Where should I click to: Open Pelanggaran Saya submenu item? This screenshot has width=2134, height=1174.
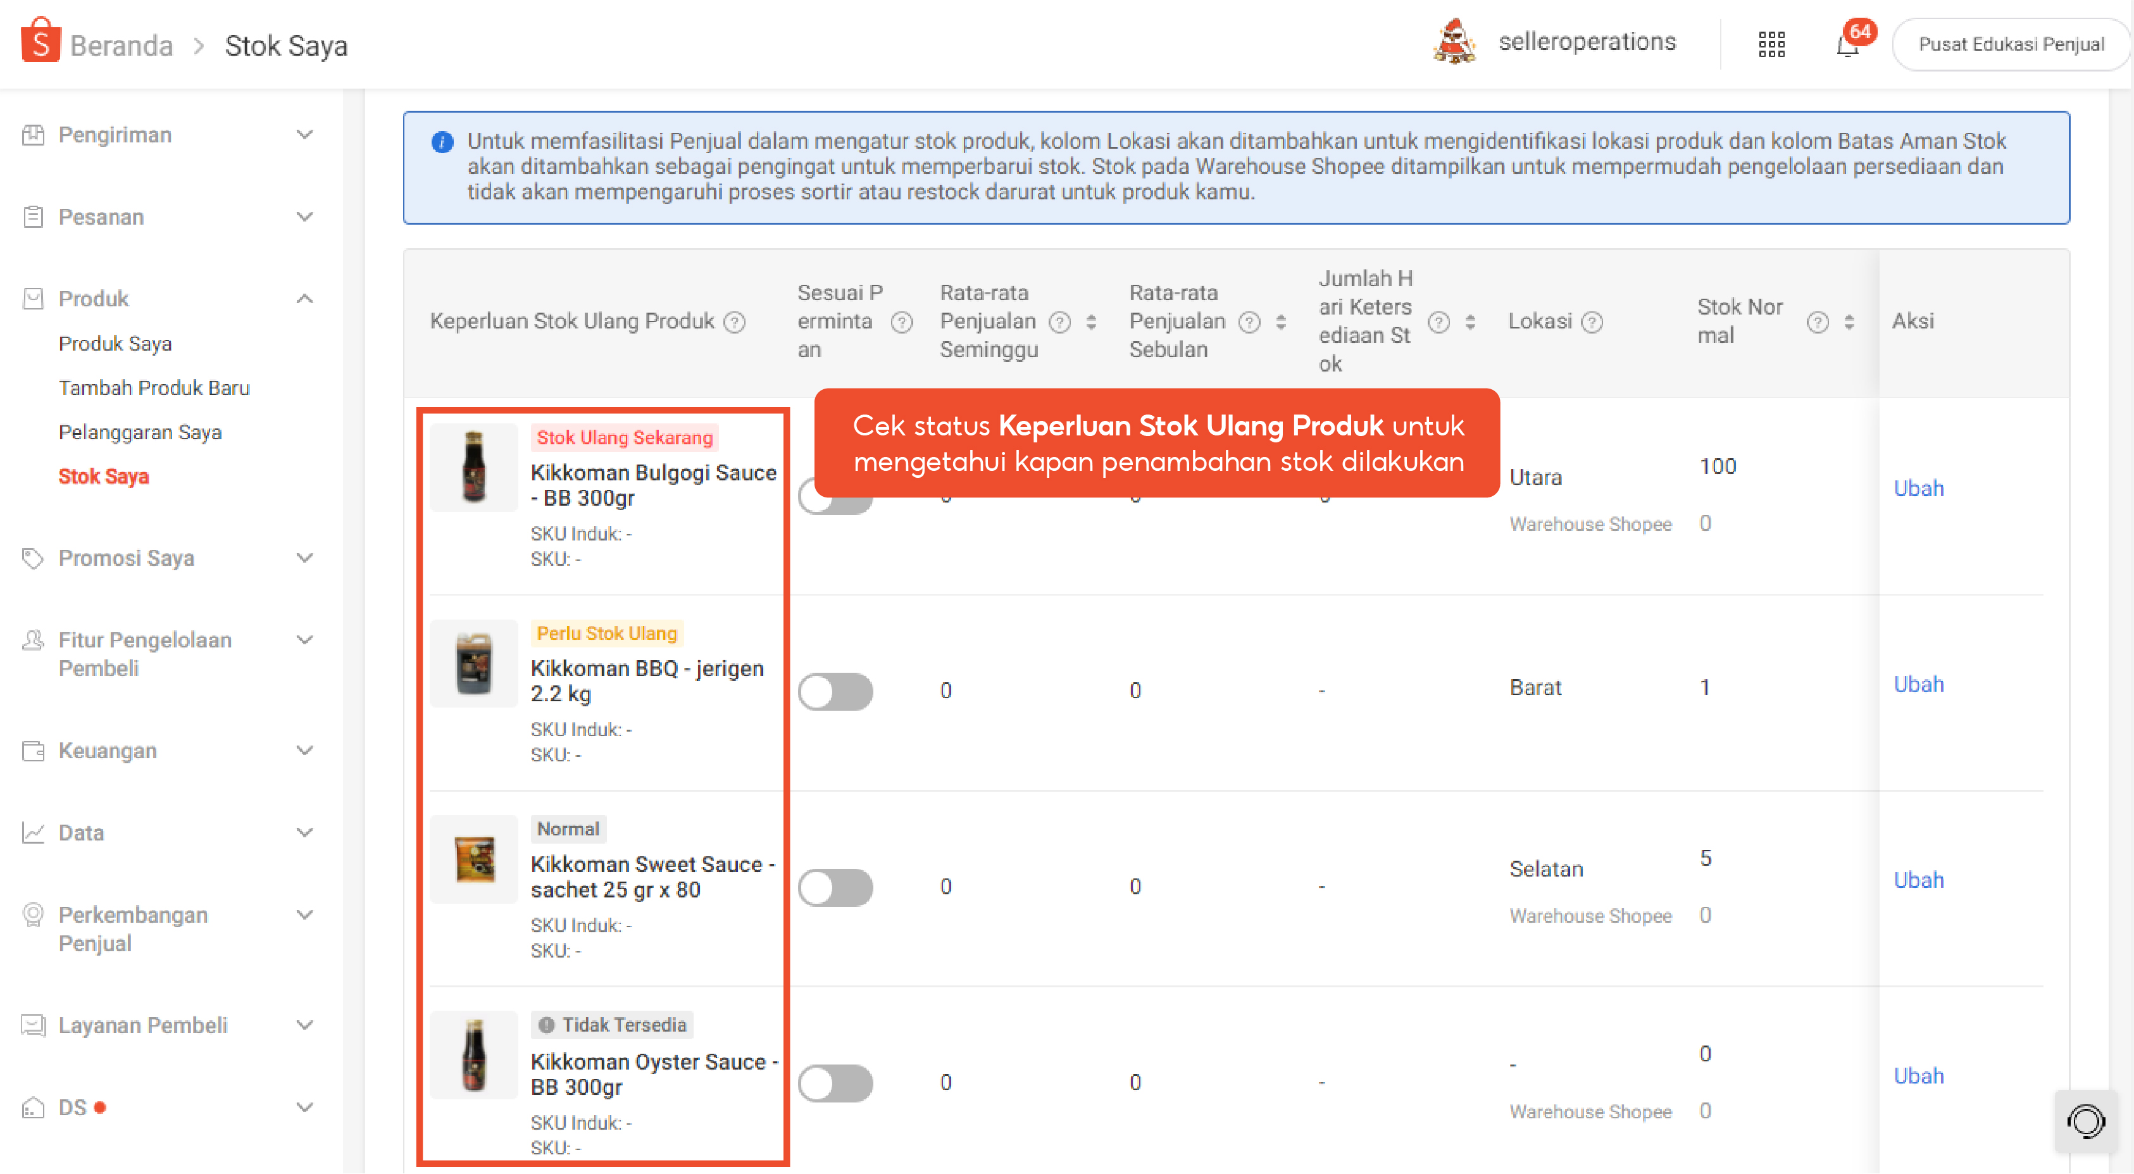140,432
